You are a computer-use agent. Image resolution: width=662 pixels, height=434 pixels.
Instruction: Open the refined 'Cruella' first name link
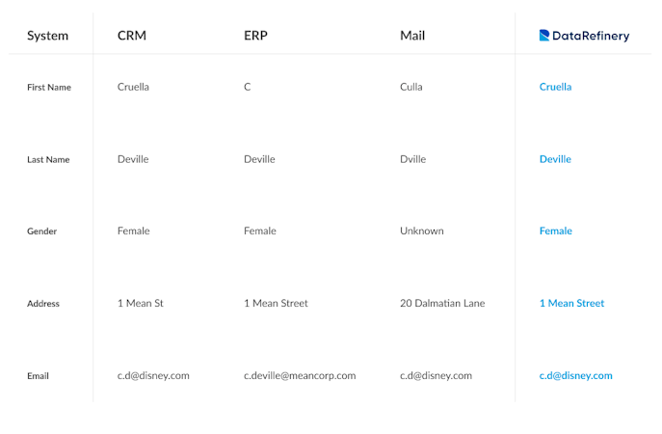coord(555,87)
